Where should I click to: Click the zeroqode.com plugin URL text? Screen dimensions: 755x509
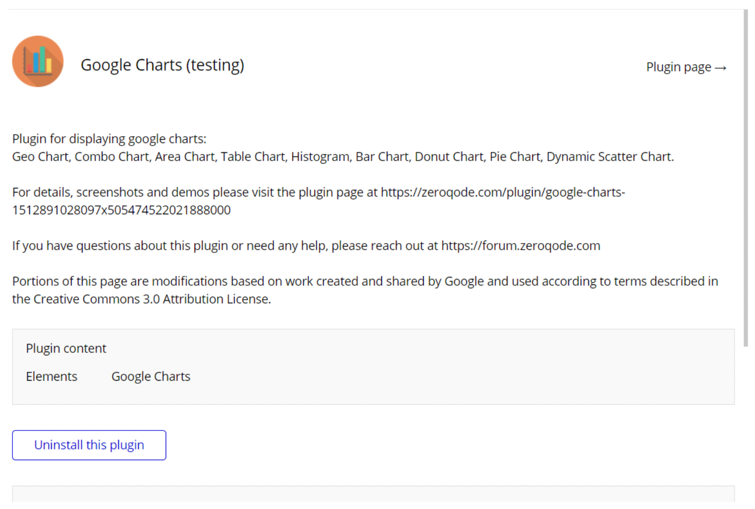pyautogui.click(x=503, y=192)
